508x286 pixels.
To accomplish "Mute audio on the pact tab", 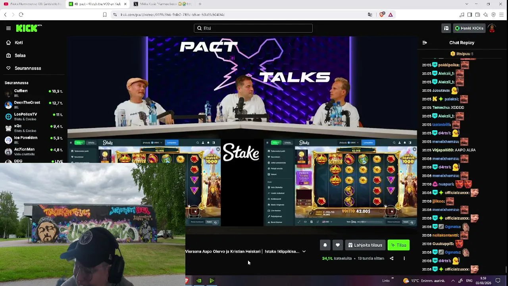I will click(76, 4).
